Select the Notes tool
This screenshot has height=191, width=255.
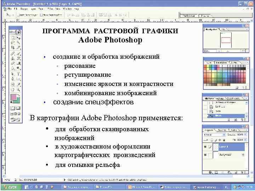(13, 85)
